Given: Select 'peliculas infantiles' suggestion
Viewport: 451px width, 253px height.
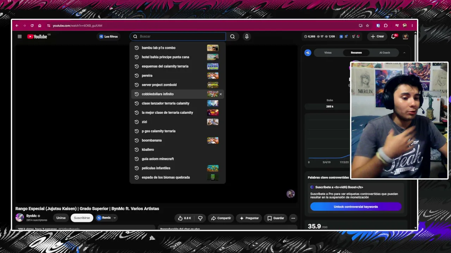Looking at the screenshot, I should 178,168.
